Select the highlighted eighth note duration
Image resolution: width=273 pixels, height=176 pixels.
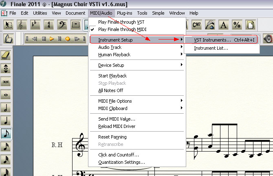click(x=6, y=134)
